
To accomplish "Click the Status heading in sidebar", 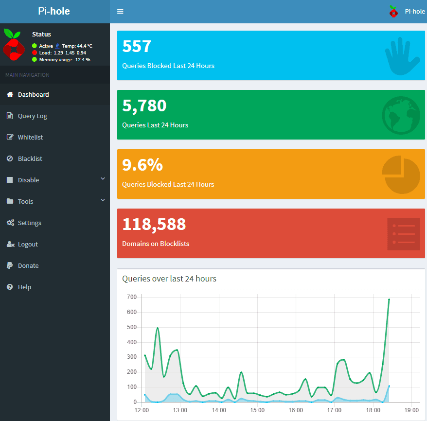I will [x=41, y=34].
